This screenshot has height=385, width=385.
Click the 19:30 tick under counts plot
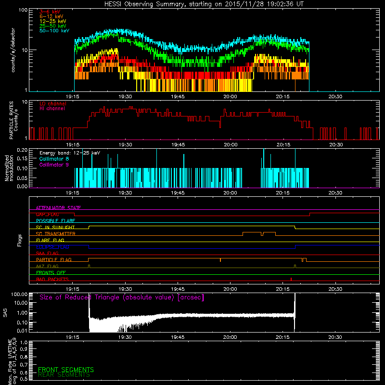point(125,97)
